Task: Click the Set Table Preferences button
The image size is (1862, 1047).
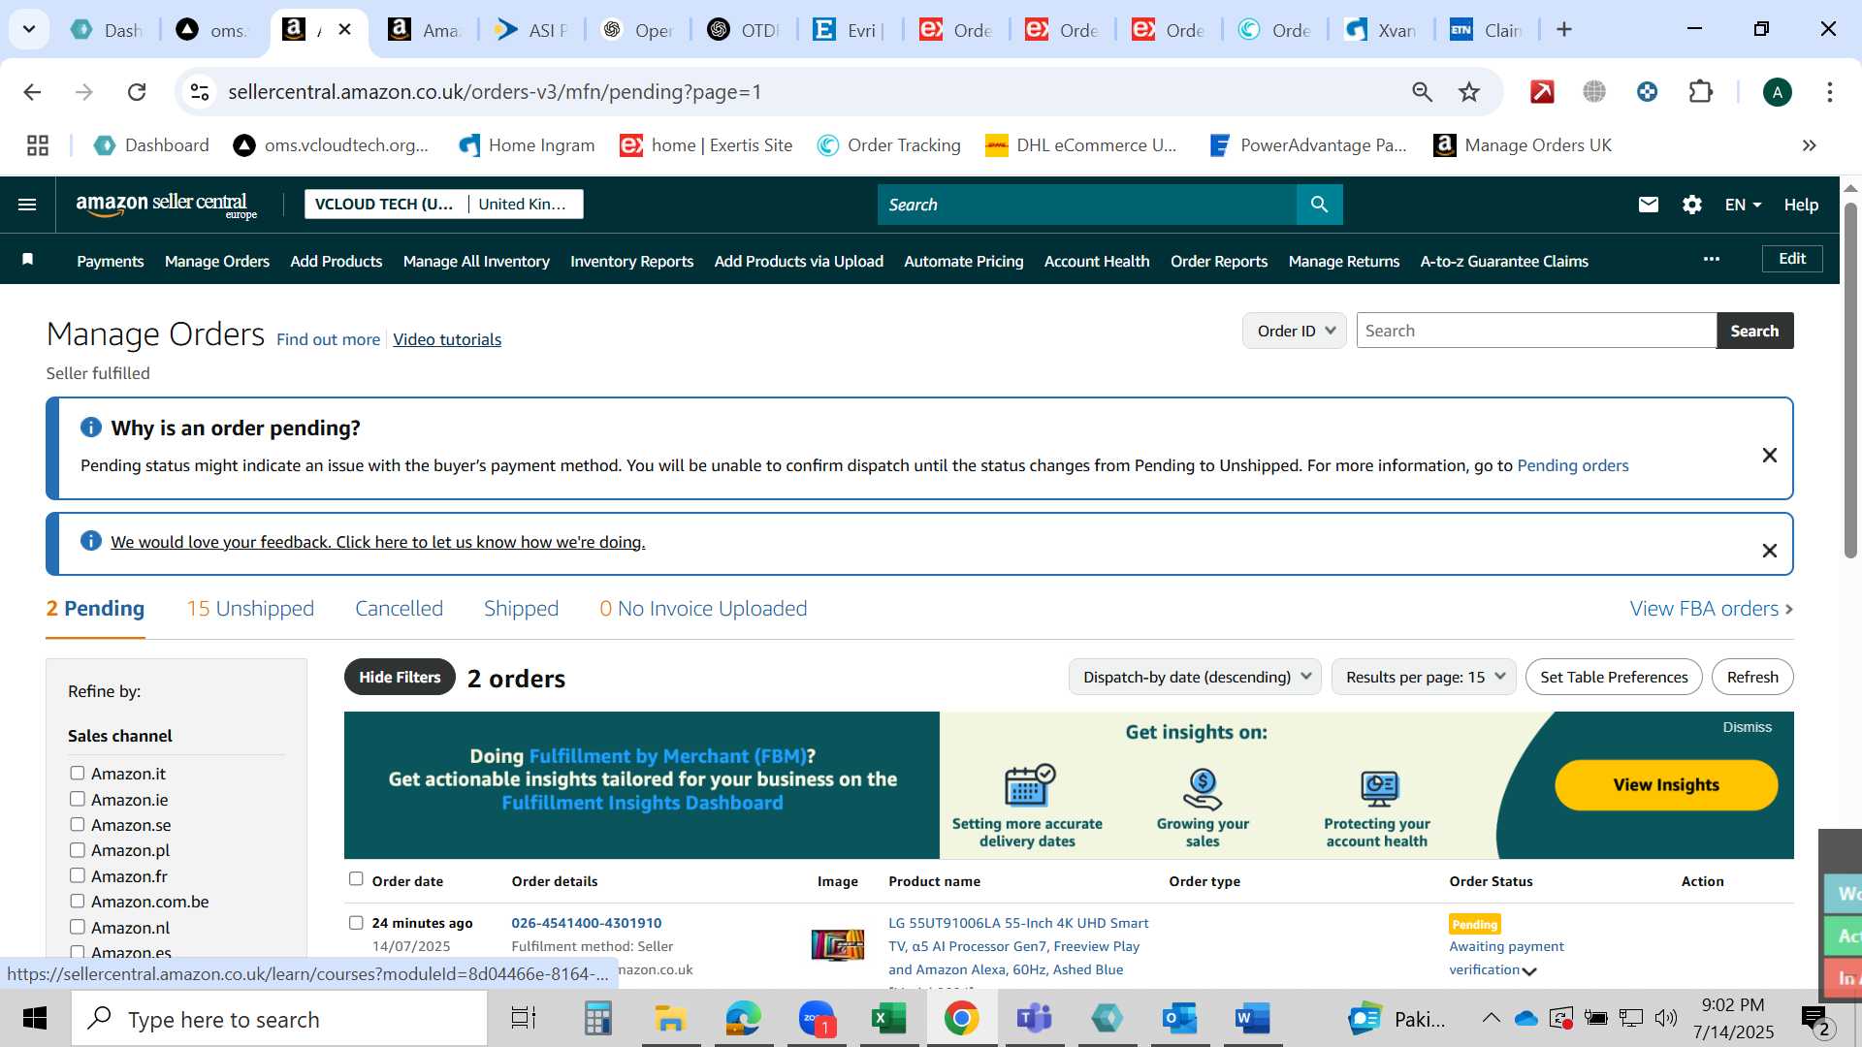Action: pos(1614,677)
